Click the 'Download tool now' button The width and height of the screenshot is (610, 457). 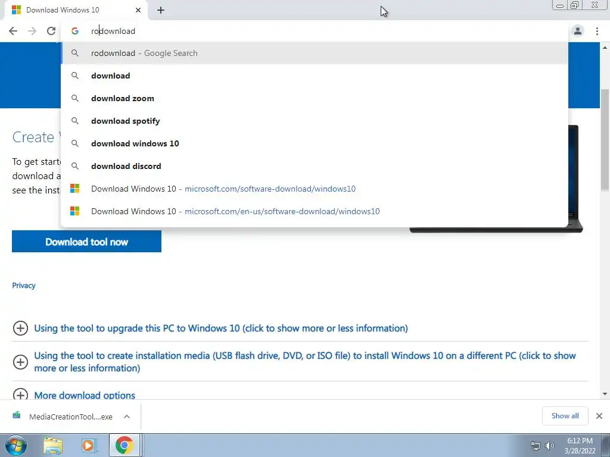click(86, 242)
